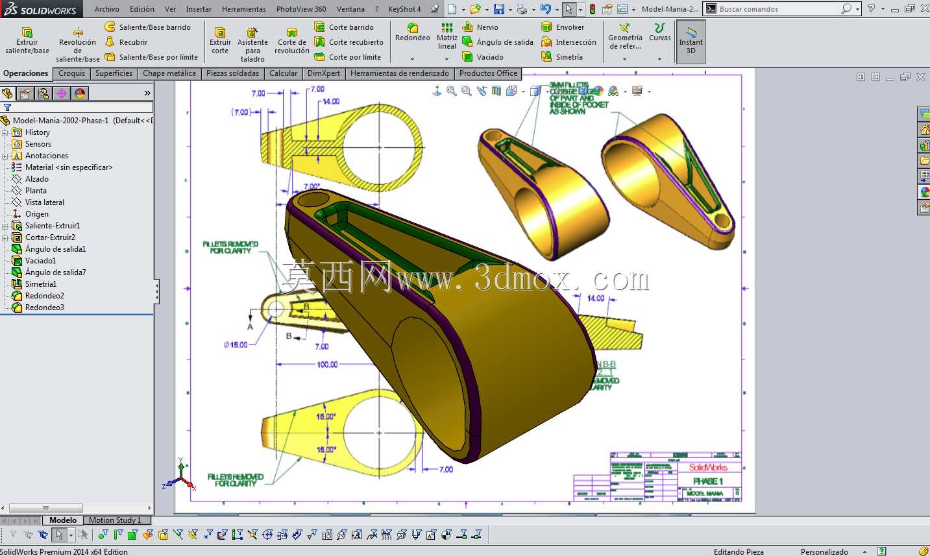The height and width of the screenshot is (556, 930).
Task: Click the feature tree filter field
Action: click(x=77, y=107)
